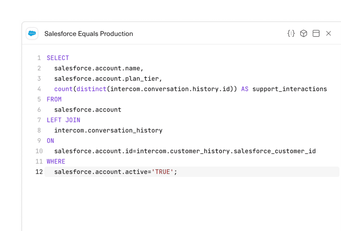Select the LEFT JOIN keyword

point(63,120)
